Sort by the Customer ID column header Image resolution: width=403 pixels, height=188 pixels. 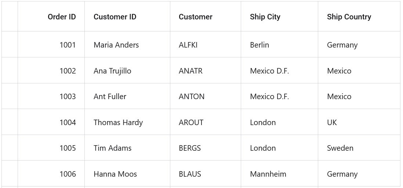(115, 17)
